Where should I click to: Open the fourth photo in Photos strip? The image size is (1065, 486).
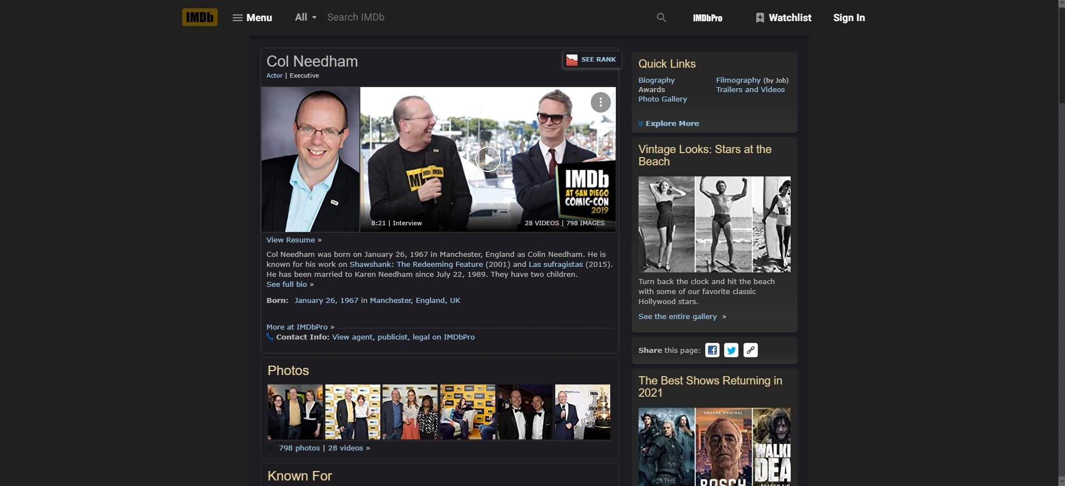pyautogui.click(x=468, y=412)
